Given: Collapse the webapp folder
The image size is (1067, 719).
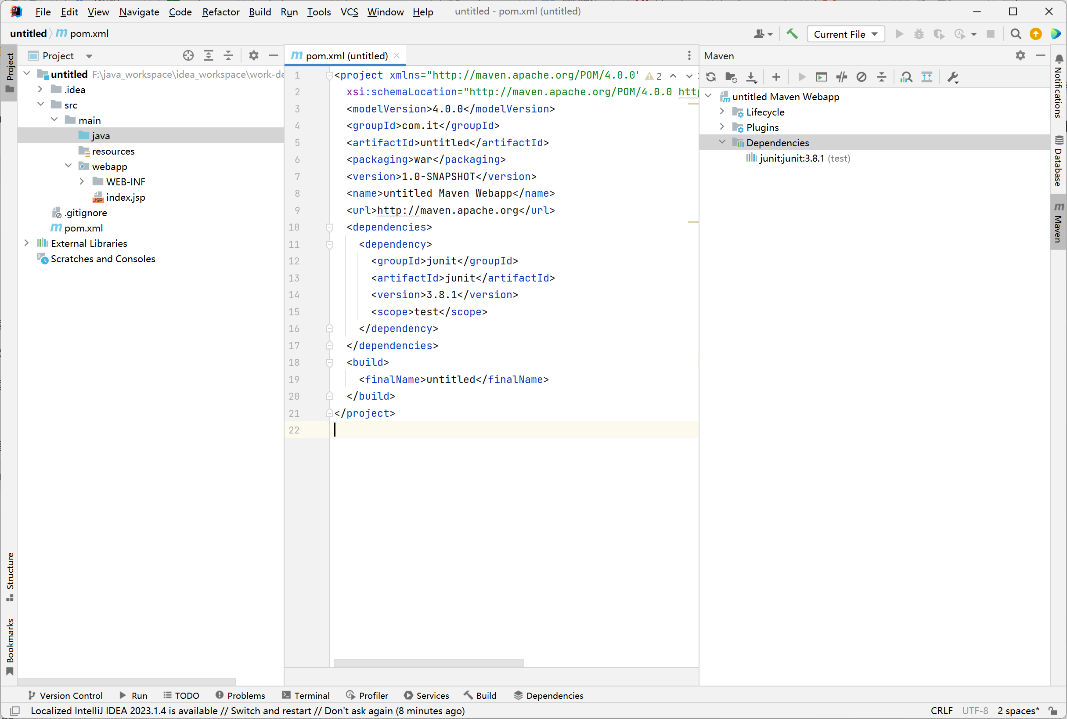Looking at the screenshot, I should click(68, 166).
